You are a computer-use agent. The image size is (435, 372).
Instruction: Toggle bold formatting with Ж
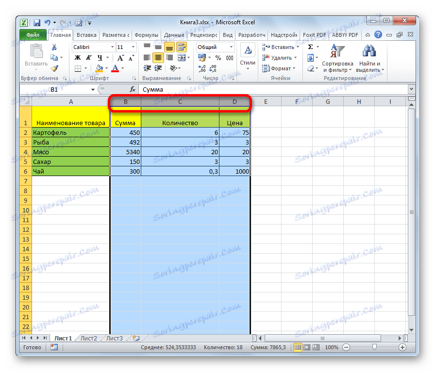point(77,57)
